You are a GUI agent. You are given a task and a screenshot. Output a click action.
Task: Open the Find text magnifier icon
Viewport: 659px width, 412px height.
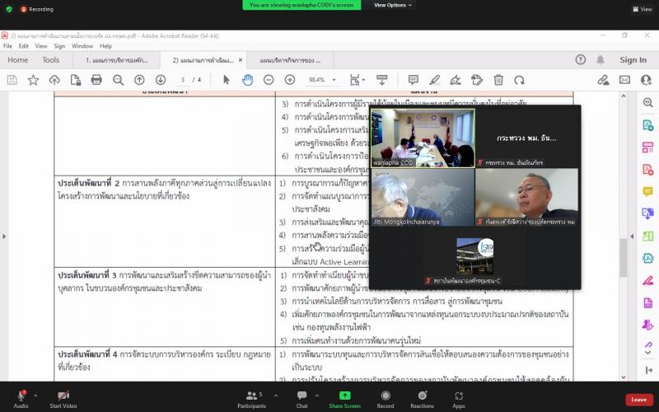pyautogui.click(x=118, y=80)
